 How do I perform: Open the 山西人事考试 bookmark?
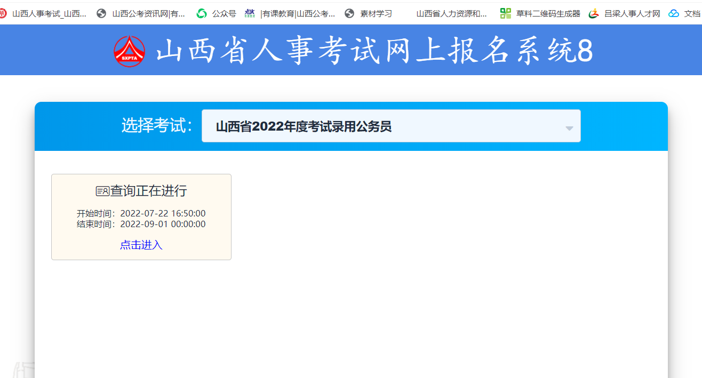pos(49,14)
